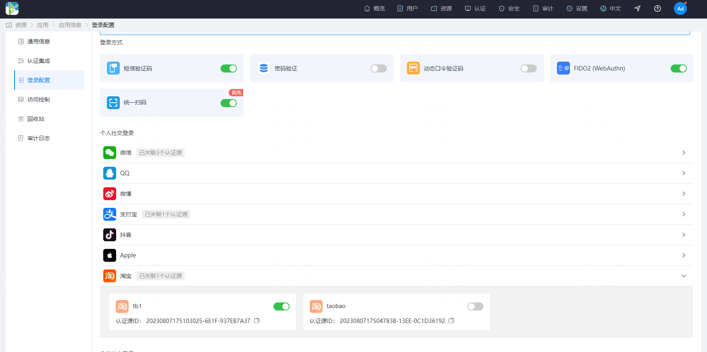
Task: Copy the tb1 authentication source ID
Action: click(x=257, y=321)
